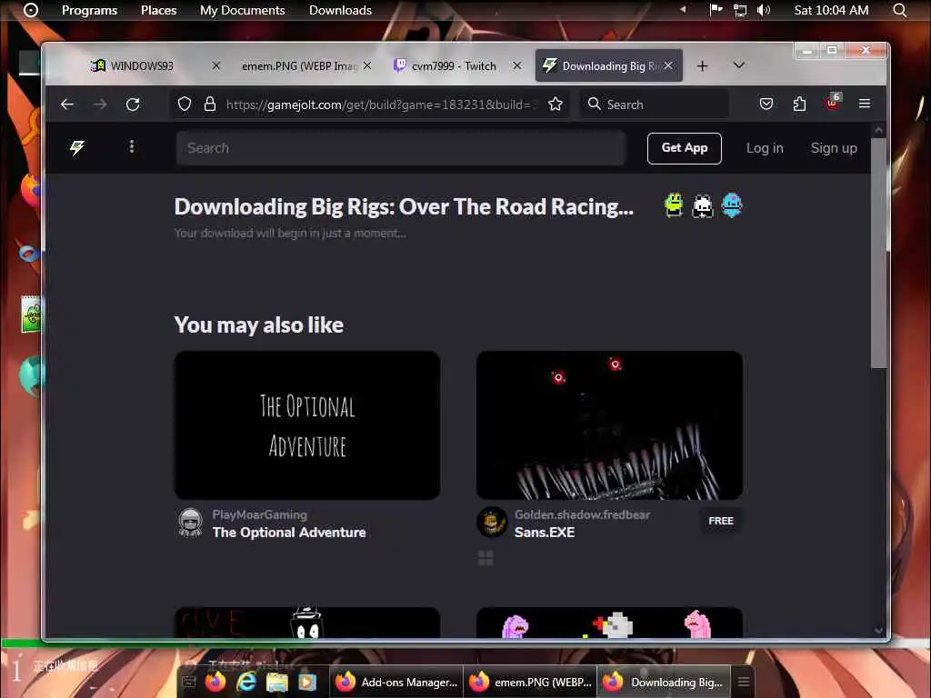The width and height of the screenshot is (931, 698).
Task: Open the Sans.EXE game thumbnail
Action: click(609, 425)
